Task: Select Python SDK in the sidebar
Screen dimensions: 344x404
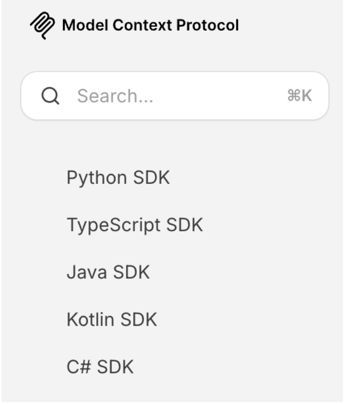Action: point(118,178)
